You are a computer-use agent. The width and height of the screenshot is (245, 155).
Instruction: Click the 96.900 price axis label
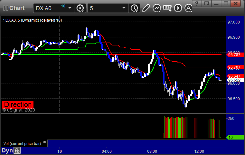pos(234,37)
